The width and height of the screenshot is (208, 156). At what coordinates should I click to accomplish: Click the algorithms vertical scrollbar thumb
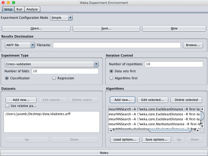click(x=202, y=116)
